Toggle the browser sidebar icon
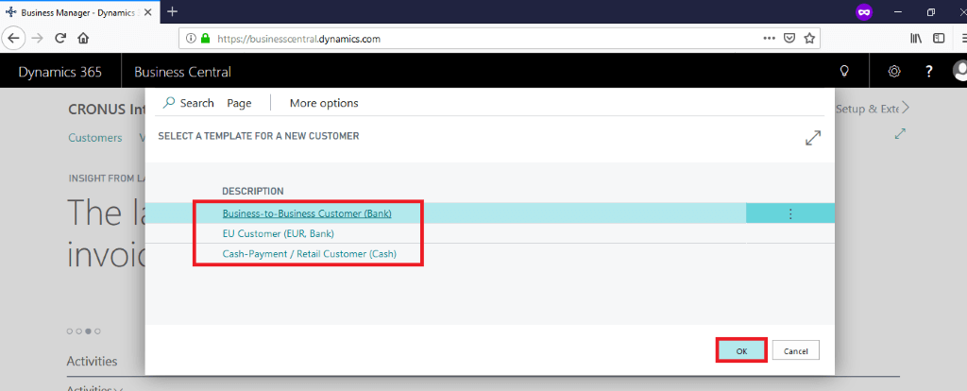This screenshot has height=391, width=967. point(939,38)
